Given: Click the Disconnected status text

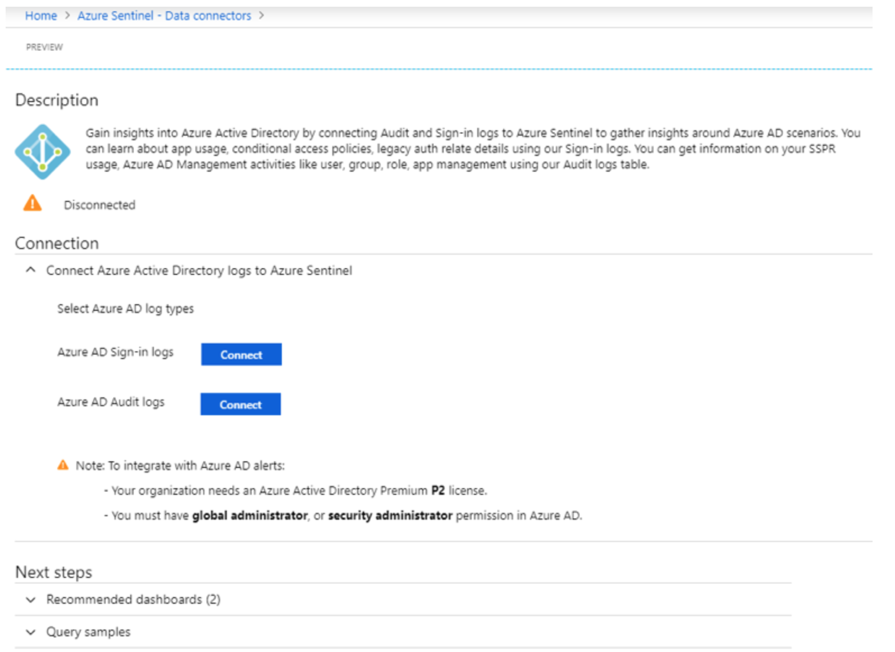Looking at the screenshot, I should click(99, 205).
